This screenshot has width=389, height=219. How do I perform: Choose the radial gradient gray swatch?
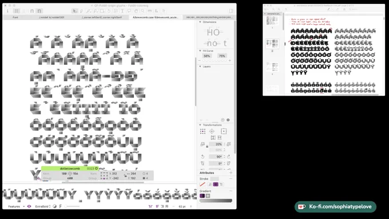(x=208, y=196)
